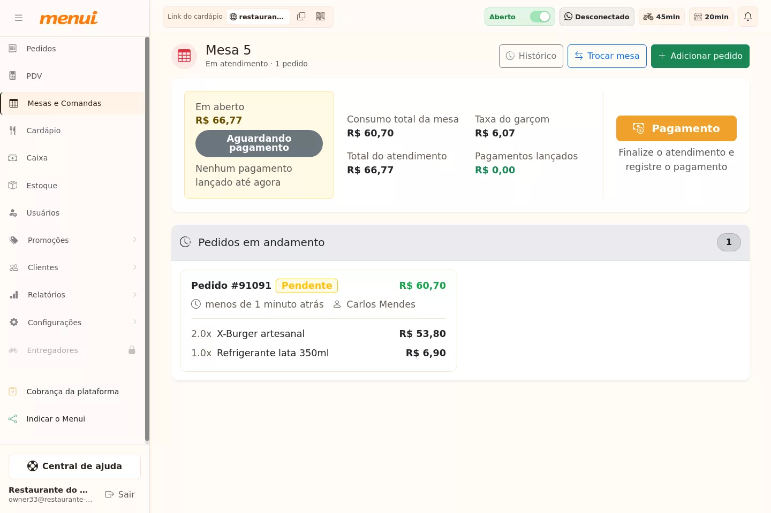Open Cobrança da plataforma
The width and height of the screenshot is (771, 513).
point(73,392)
